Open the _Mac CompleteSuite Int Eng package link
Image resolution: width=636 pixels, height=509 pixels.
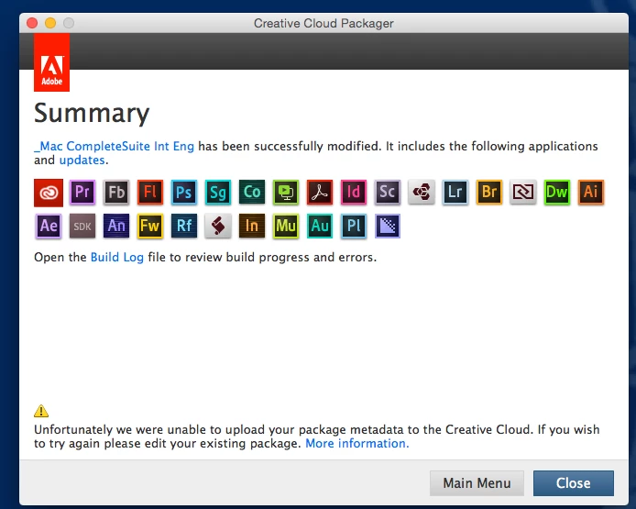point(114,146)
